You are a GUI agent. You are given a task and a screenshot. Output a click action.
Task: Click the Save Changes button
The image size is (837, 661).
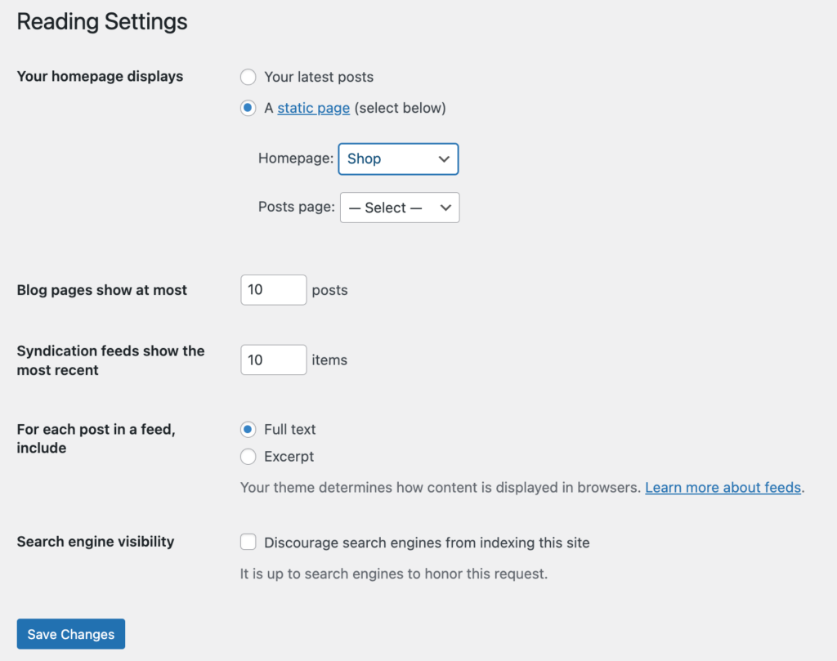[x=71, y=634]
